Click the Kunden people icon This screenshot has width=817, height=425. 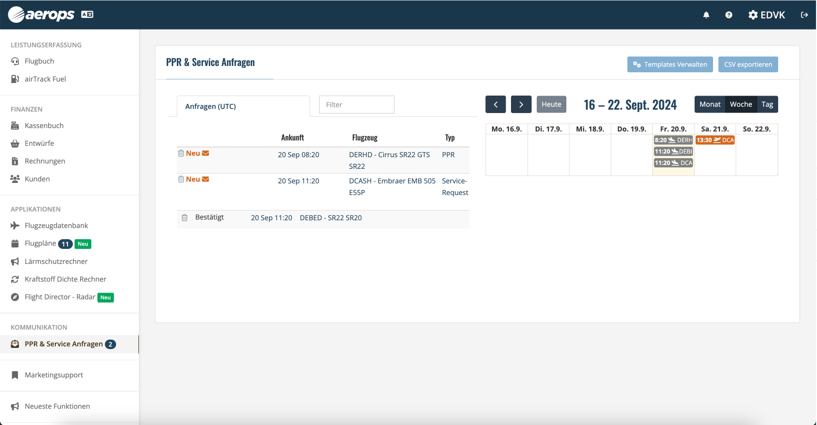tap(15, 179)
